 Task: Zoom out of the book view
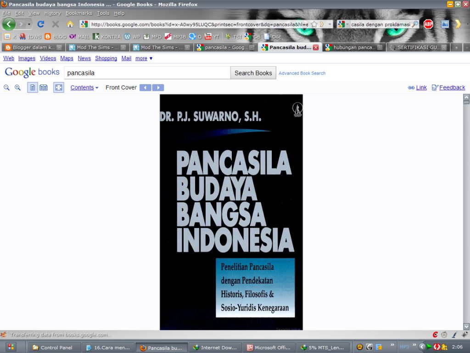click(6, 87)
